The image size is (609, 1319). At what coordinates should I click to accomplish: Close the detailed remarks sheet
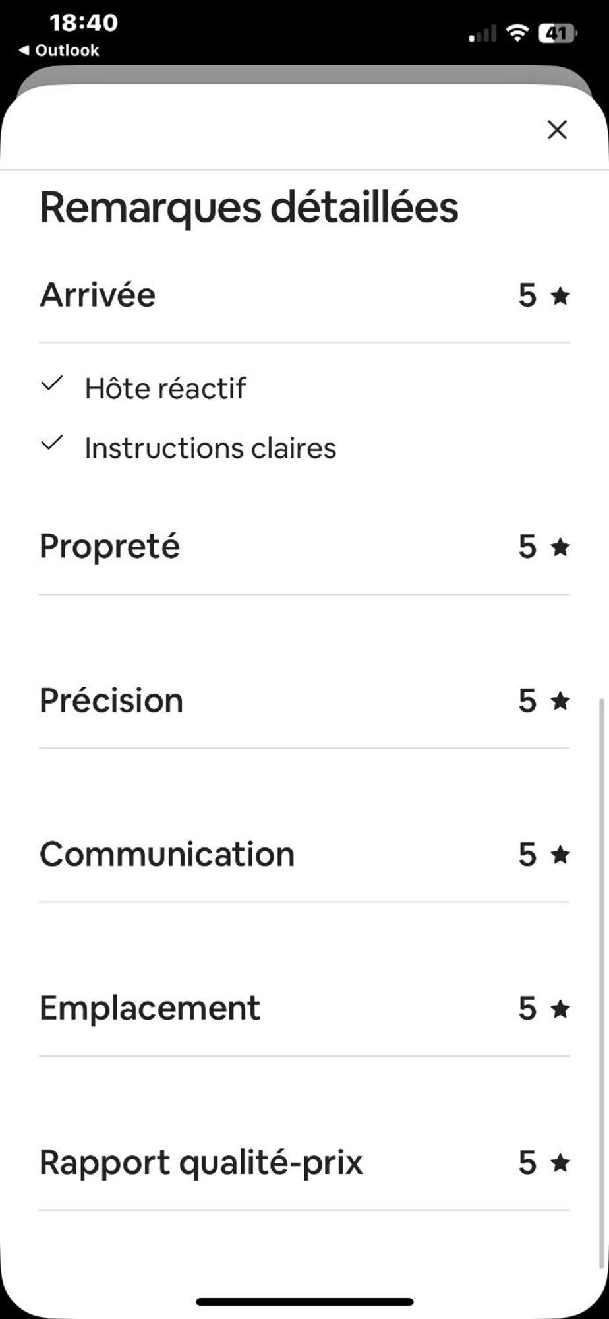557,130
